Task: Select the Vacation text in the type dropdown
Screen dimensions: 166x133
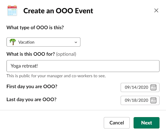Action: (x=26, y=42)
